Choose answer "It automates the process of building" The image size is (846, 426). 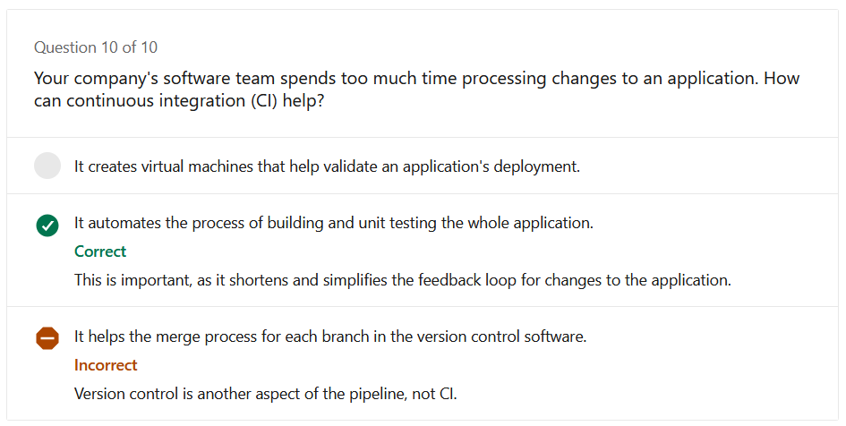click(x=333, y=223)
